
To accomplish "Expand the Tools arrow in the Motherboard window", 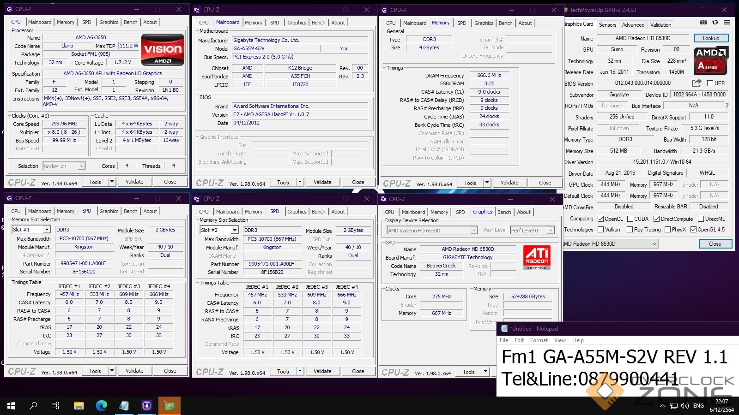I will [300, 182].
